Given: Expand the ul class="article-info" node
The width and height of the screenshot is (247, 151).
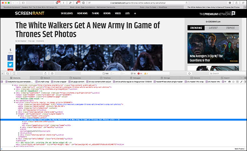Looking at the screenshot, I should pos(23,121).
